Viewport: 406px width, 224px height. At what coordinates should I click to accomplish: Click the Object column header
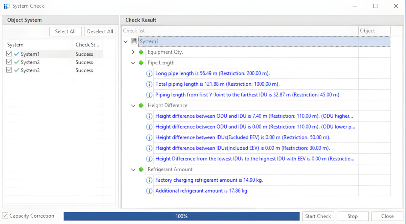367,31
